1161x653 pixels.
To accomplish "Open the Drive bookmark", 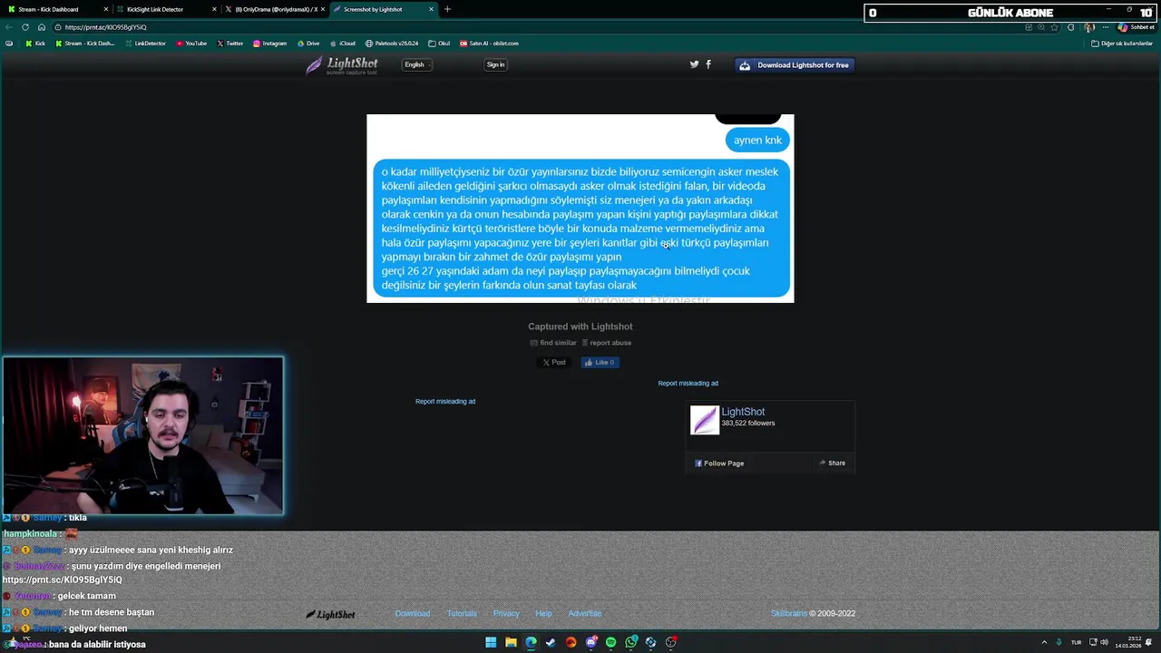I will [x=307, y=44].
